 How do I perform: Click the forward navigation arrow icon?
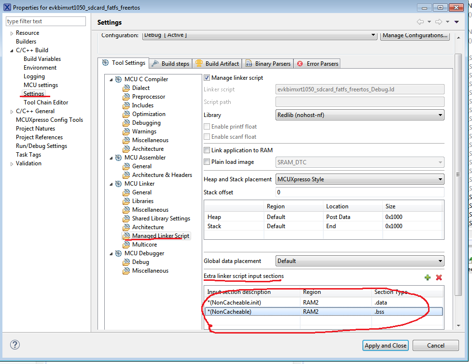tap(439, 22)
